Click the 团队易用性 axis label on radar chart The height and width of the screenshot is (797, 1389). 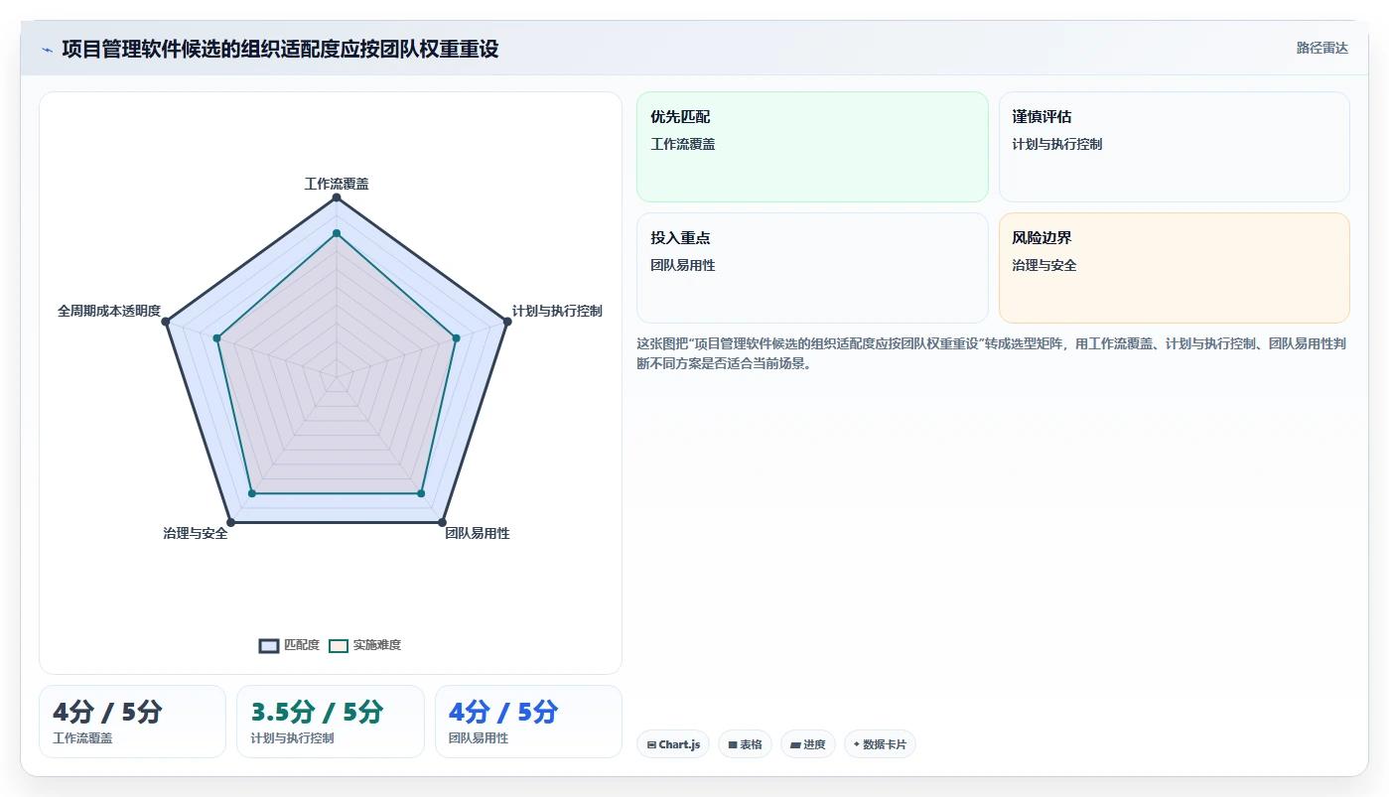click(x=478, y=533)
